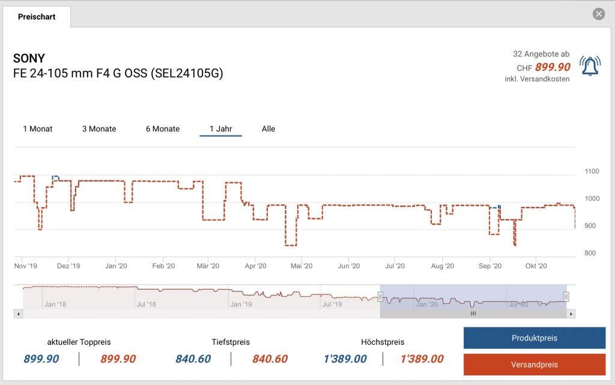Choose the 6 Monate time range
The width and height of the screenshot is (615, 385).
(x=163, y=129)
